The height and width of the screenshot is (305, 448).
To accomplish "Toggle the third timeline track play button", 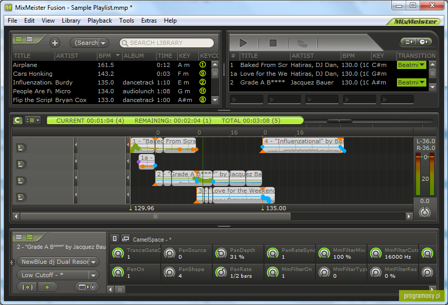I will [x=21, y=181].
